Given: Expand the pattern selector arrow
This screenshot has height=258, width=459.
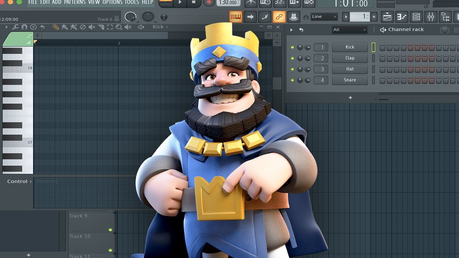Looking at the screenshot, I should 346,16.
